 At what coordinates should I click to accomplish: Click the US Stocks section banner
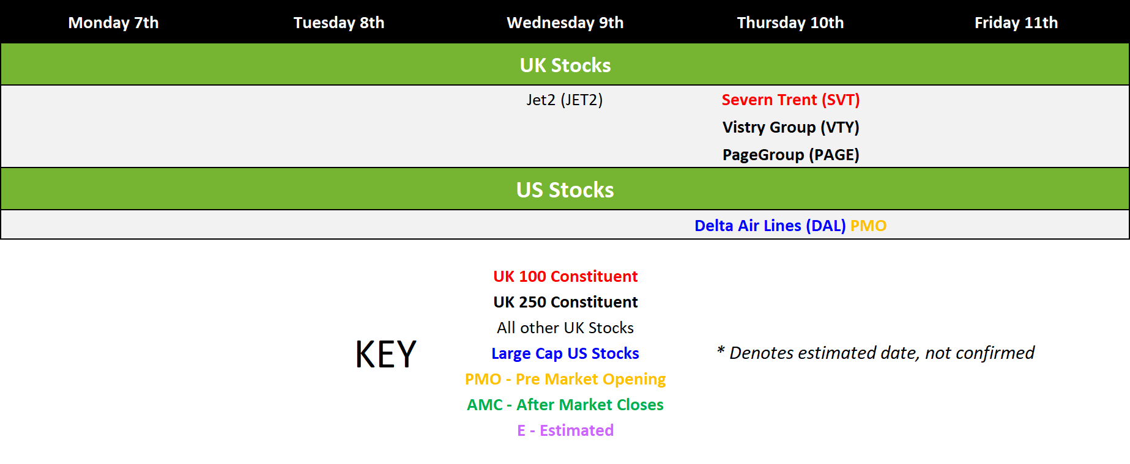point(565,190)
